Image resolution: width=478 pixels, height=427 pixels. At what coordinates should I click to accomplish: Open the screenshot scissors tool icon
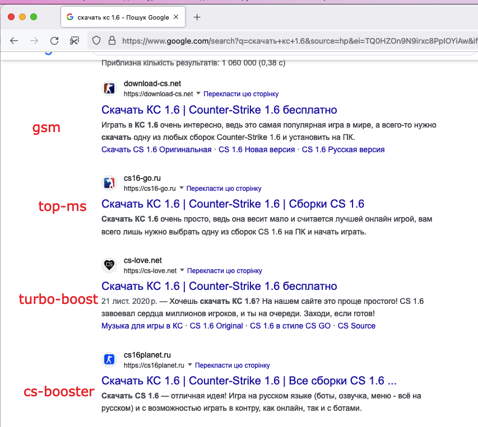tap(75, 40)
